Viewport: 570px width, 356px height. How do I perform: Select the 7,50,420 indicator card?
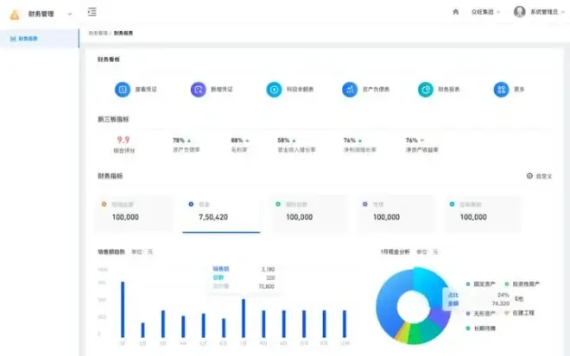(x=220, y=213)
